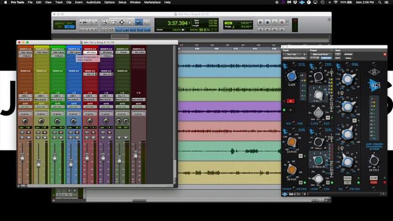The image size is (393, 221).
Task: Toggle the red button in the plugin preamp section
Action: pyautogui.click(x=290, y=101)
